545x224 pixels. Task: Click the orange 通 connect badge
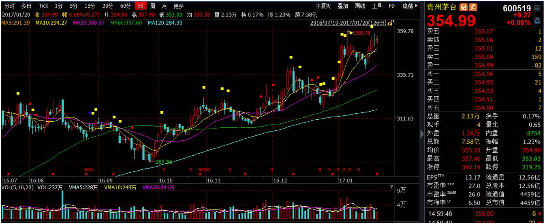coord(472,7)
